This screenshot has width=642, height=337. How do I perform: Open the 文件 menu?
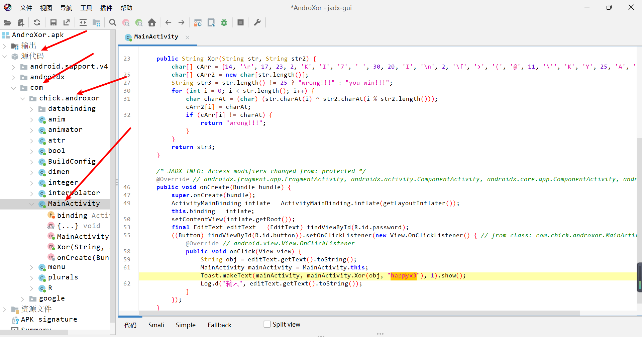(26, 8)
